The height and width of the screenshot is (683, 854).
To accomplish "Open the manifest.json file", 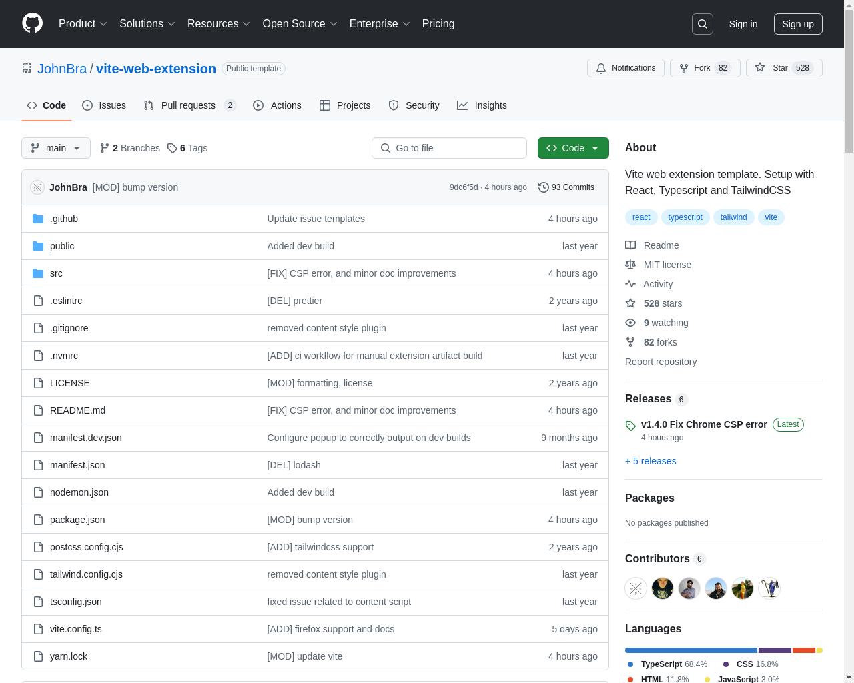I will pos(77,465).
